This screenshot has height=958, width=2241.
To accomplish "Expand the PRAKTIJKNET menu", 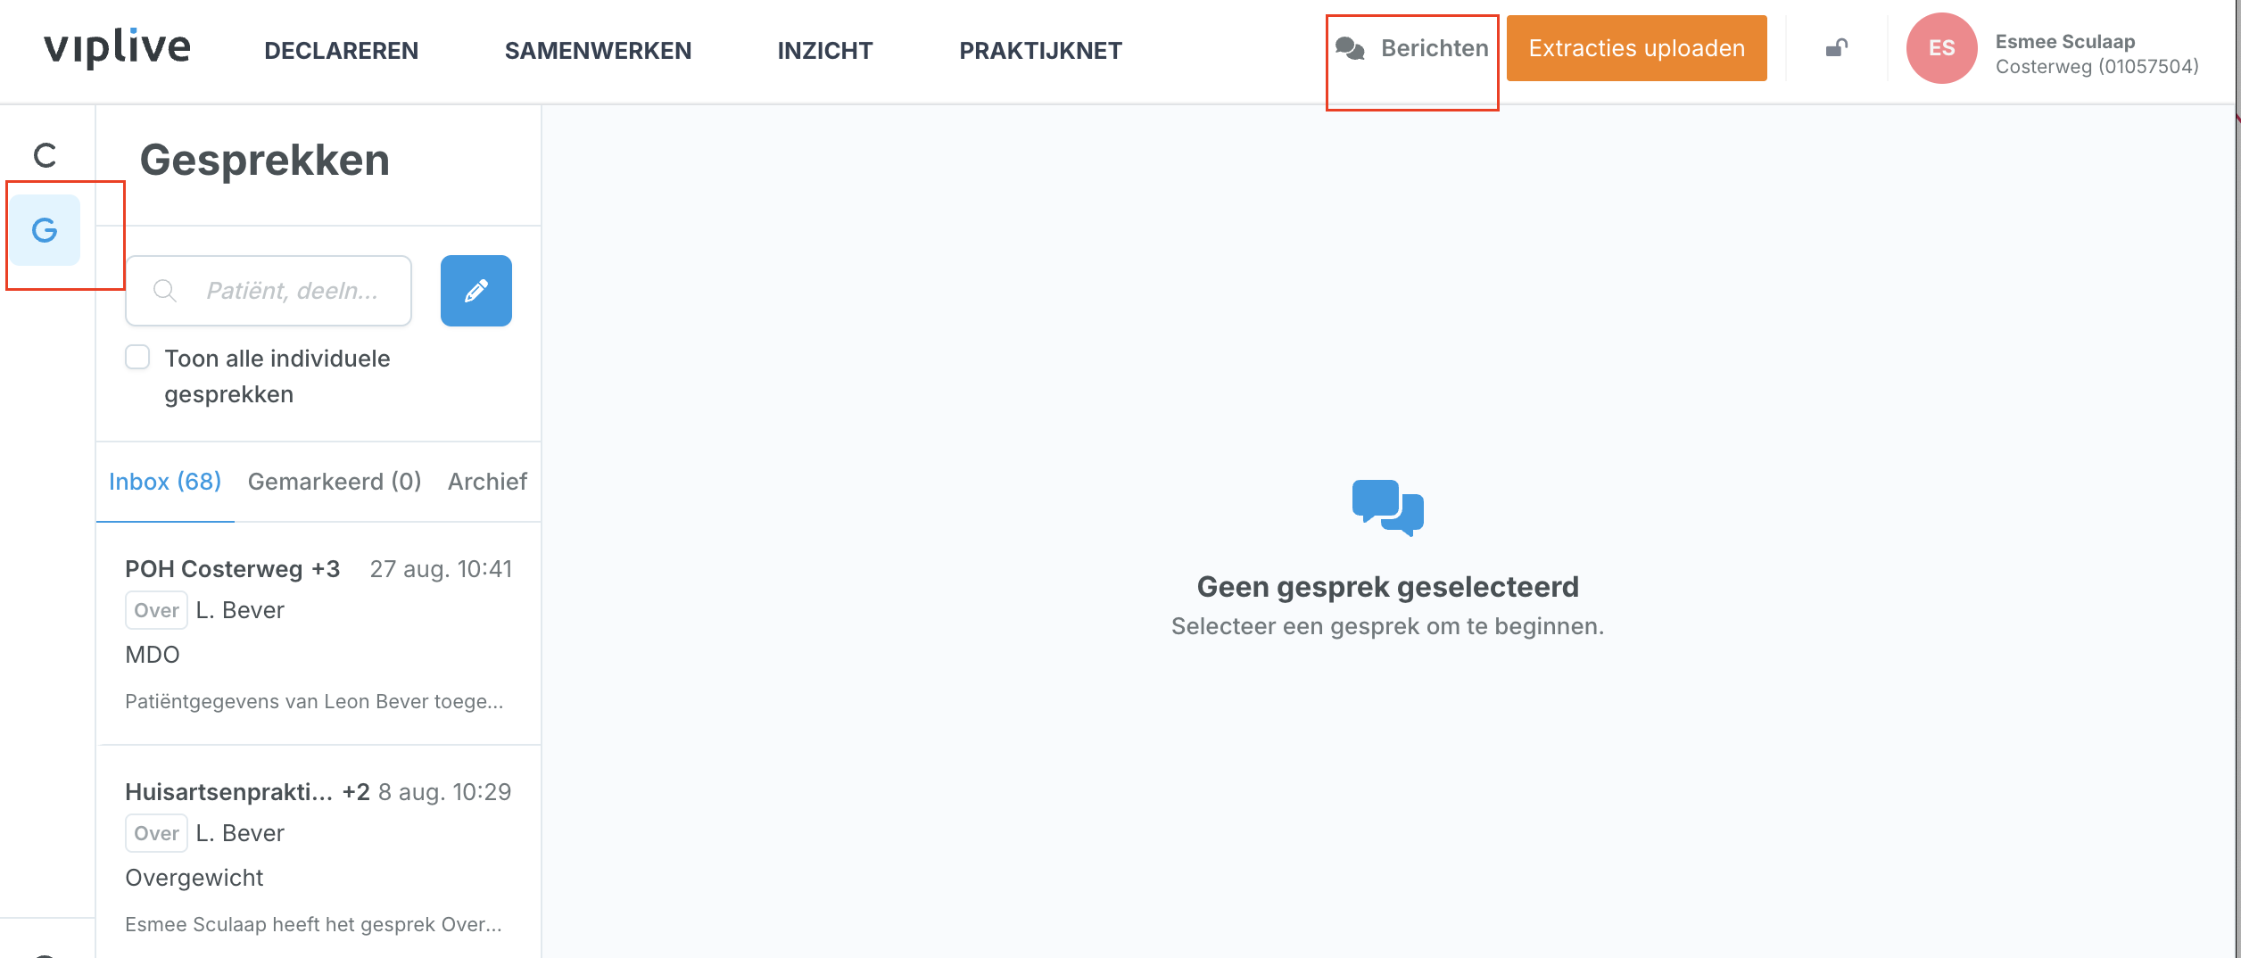I will click(1040, 51).
